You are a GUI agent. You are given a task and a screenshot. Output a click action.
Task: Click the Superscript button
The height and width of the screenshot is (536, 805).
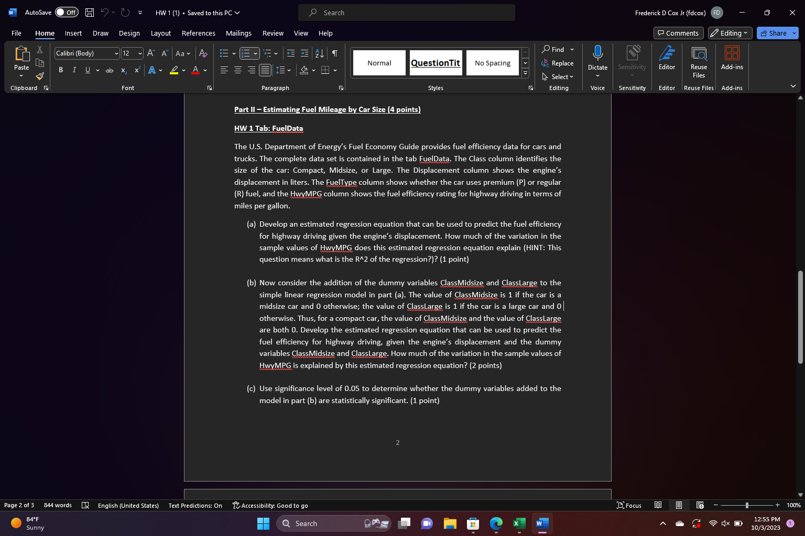(x=137, y=70)
